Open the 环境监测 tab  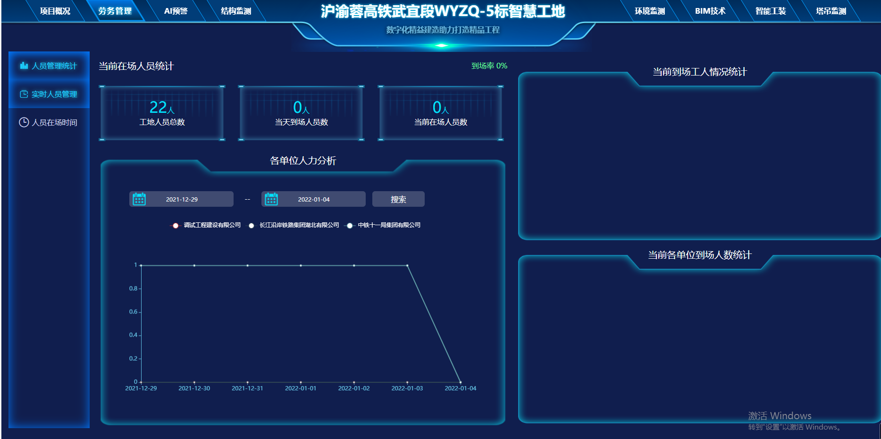click(x=650, y=11)
